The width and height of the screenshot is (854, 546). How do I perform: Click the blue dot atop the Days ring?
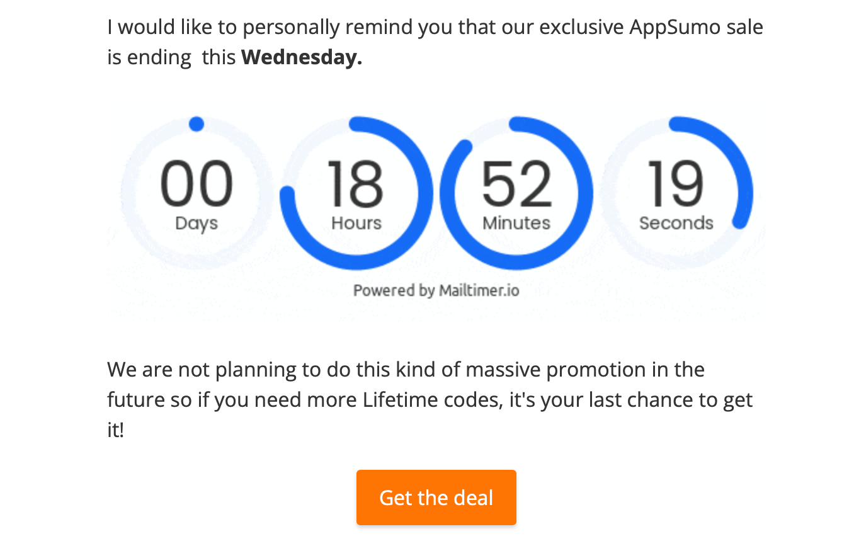pos(196,123)
